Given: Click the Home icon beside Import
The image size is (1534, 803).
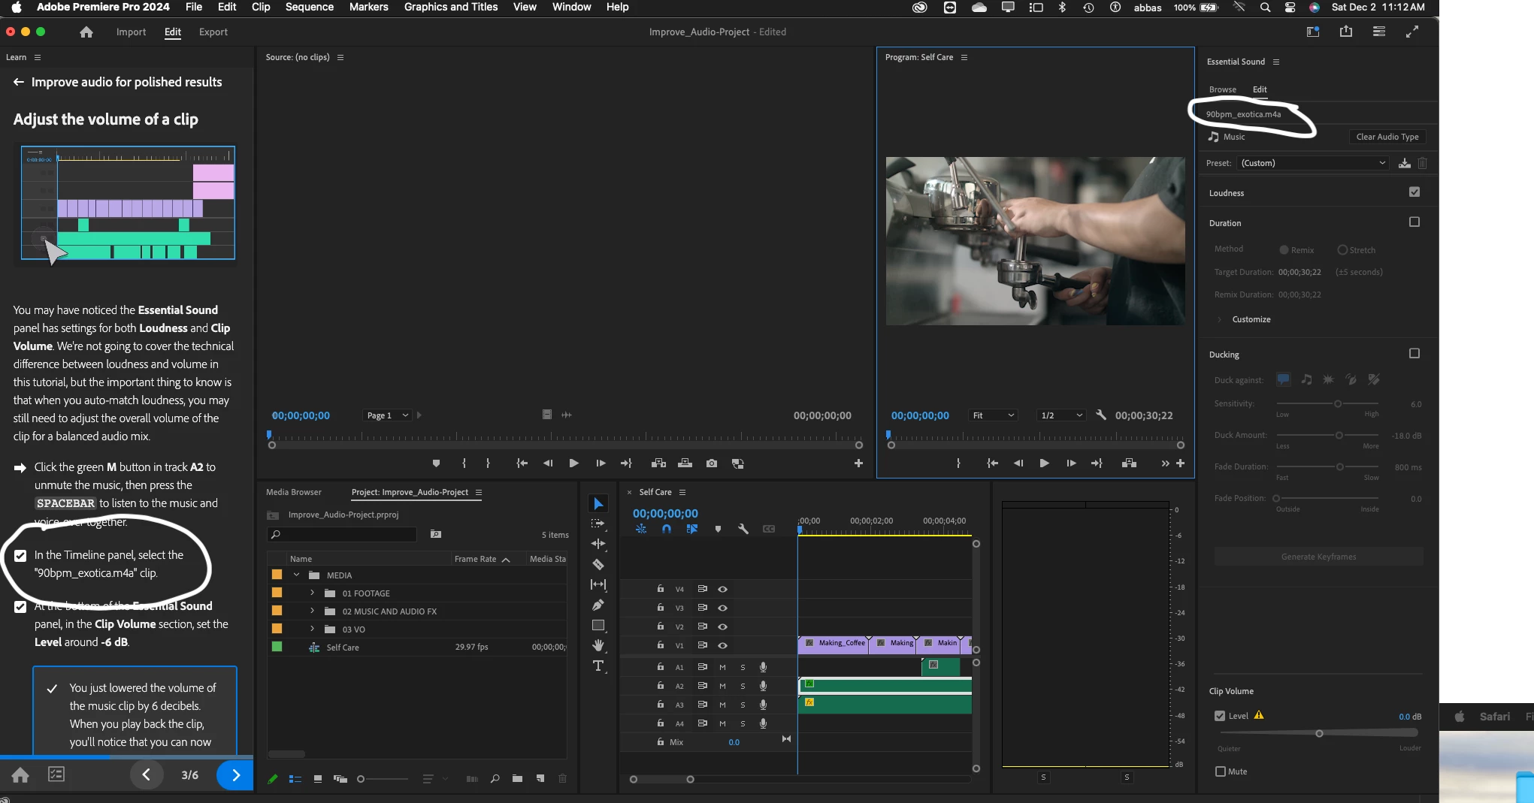Looking at the screenshot, I should coord(86,32).
